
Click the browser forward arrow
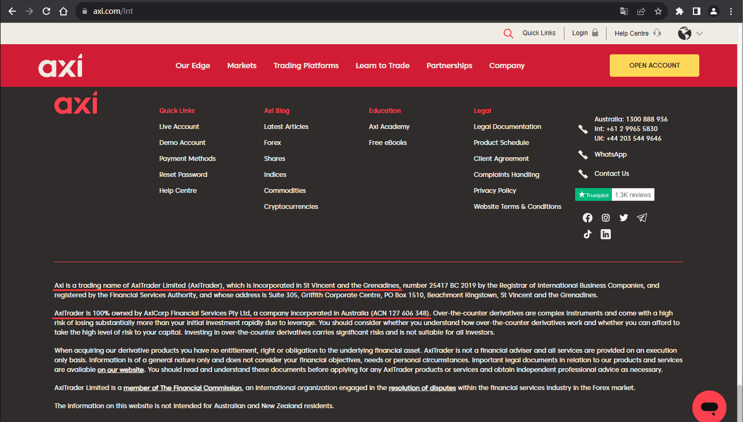(29, 11)
